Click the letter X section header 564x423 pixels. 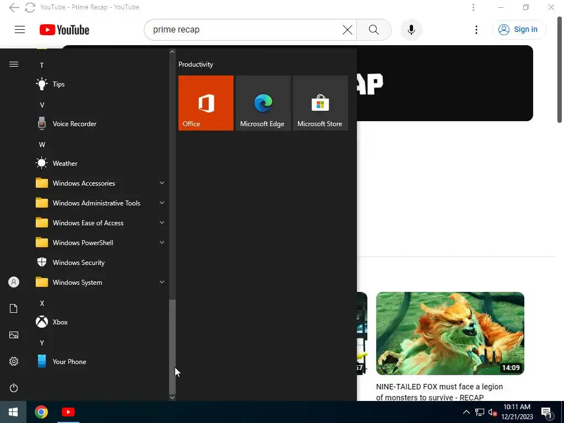(42, 303)
